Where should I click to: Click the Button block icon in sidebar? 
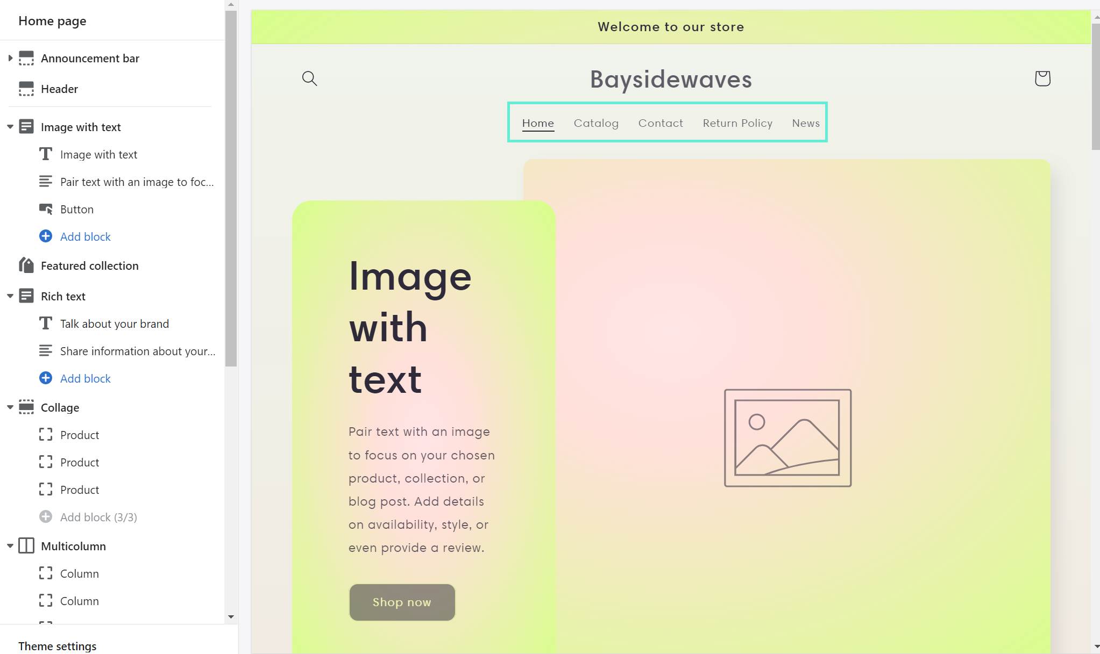pos(46,209)
